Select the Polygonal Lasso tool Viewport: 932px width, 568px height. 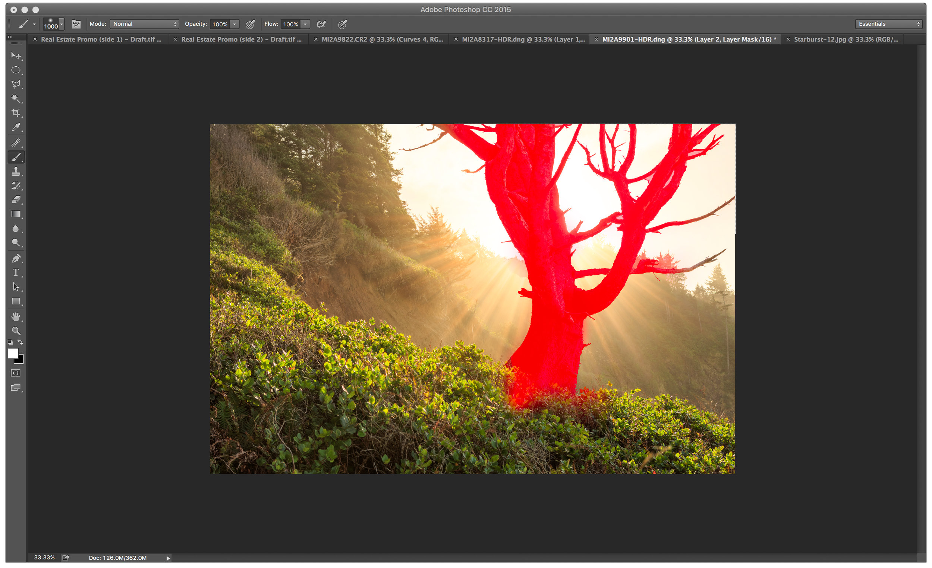click(x=16, y=84)
